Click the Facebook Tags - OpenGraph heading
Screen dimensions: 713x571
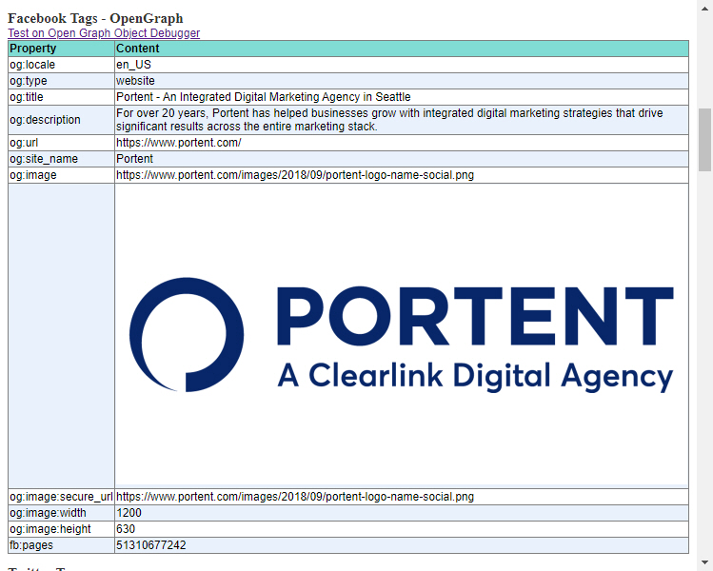95,19
